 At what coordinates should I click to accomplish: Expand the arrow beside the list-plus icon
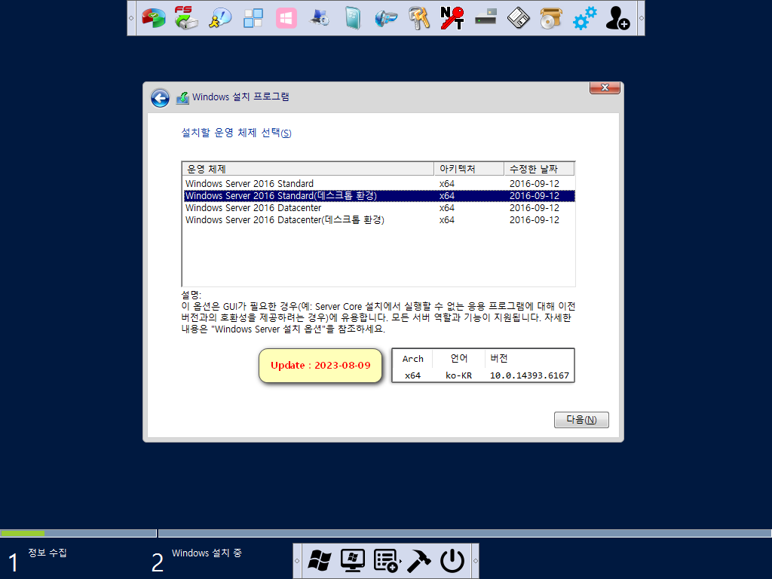[x=400, y=561]
